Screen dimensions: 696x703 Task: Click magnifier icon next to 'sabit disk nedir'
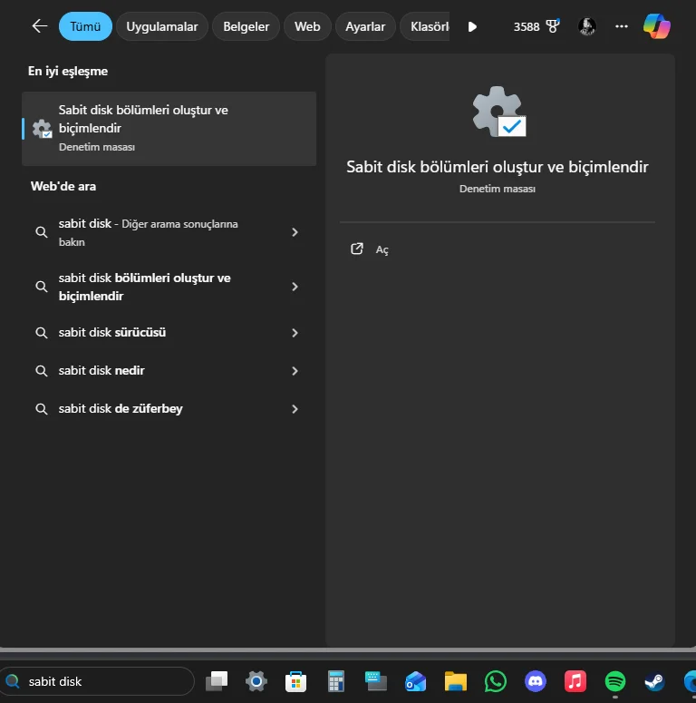tap(41, 371)
